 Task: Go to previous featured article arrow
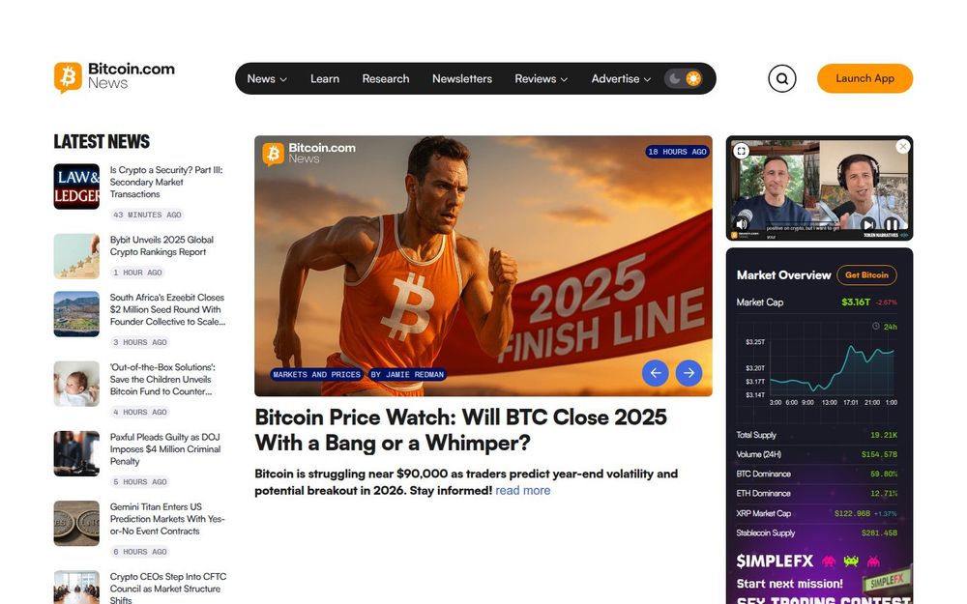(x=655, y=373)
